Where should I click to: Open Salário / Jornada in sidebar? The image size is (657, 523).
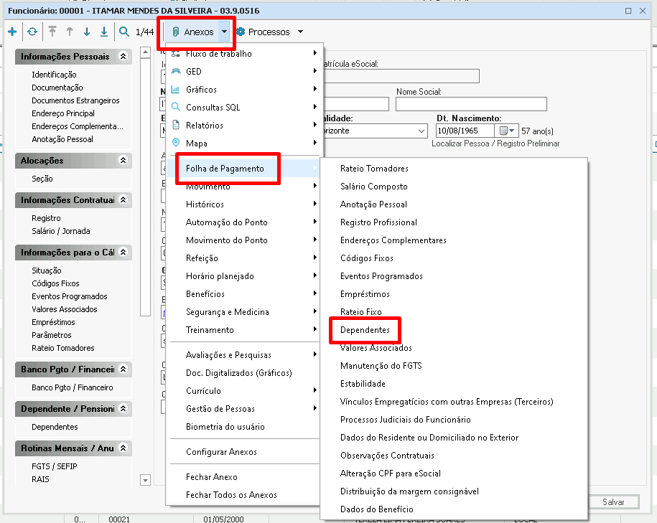coord(61,231)
